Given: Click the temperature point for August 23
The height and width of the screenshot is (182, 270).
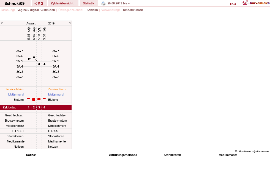Looking at the screenshot, I should pyautogui.click(x=44, y=64).
